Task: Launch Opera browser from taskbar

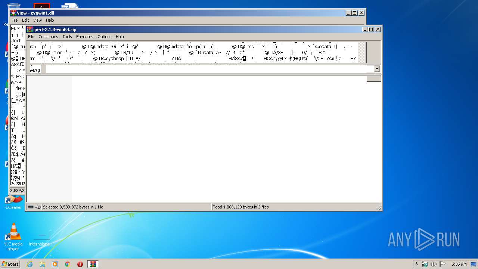Action: click(x=80, y=264)
